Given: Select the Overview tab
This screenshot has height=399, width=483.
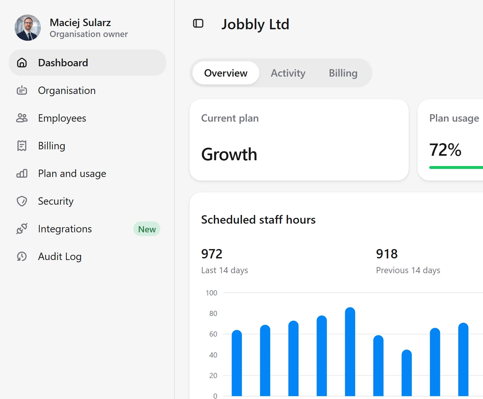Looking at the screenshot, I should [x=226, y=73].
